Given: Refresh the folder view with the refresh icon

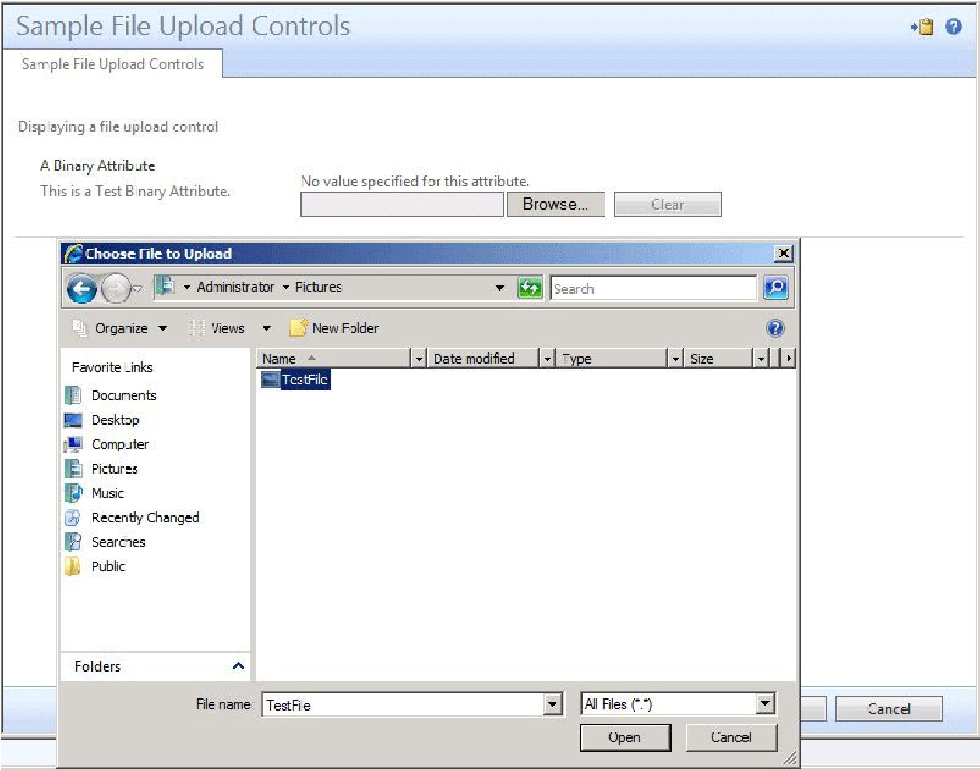Looking at the screenshot, I should [x=530, y=287].
